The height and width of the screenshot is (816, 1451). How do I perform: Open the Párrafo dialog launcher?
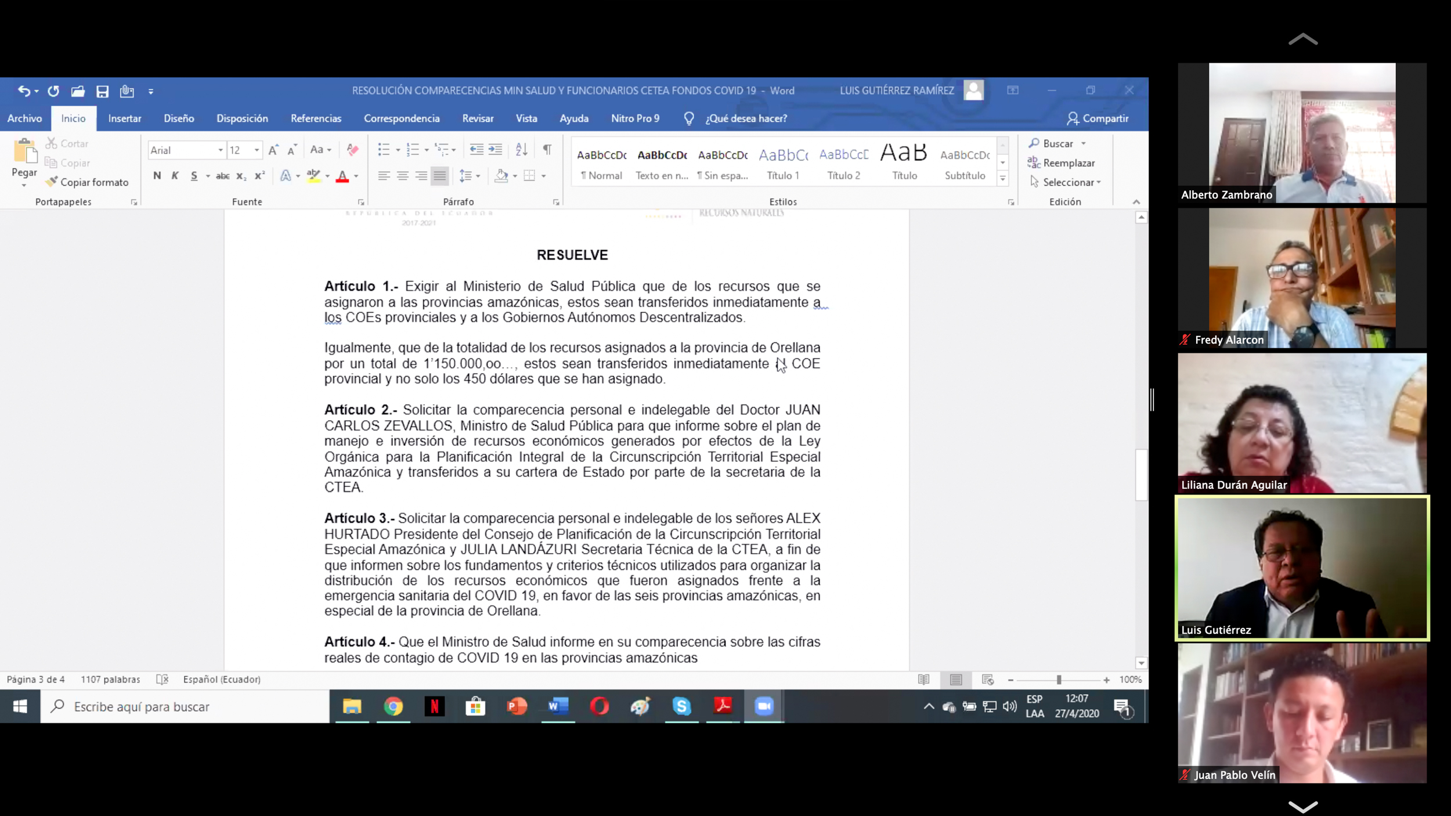pos(556,203)
